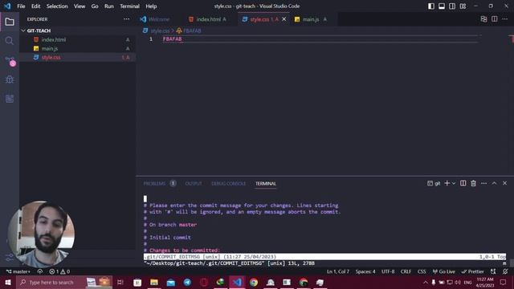Show the Terminal panel tab

[266, 184]
